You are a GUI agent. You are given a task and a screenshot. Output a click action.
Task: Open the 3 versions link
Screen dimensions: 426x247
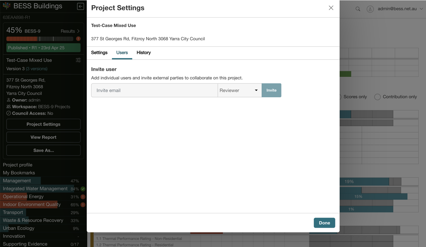[37, 69]
